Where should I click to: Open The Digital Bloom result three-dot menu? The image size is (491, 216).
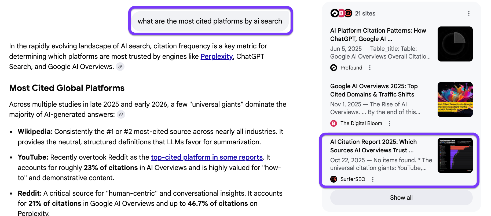tap(389, 124)
